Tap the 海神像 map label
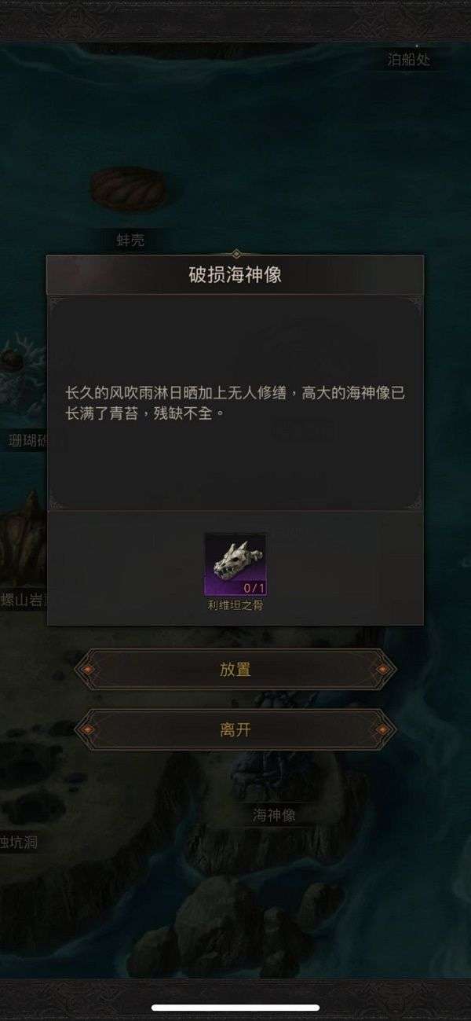471x1021 pixels. (x=274, y=815)
